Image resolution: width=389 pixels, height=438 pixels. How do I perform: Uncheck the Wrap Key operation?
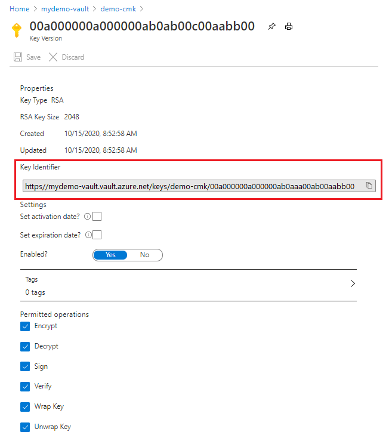[x=25, y=407]
